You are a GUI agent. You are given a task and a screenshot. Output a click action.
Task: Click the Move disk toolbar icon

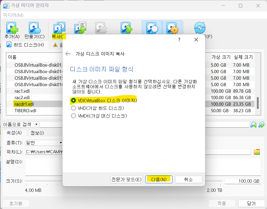point(80,28)
